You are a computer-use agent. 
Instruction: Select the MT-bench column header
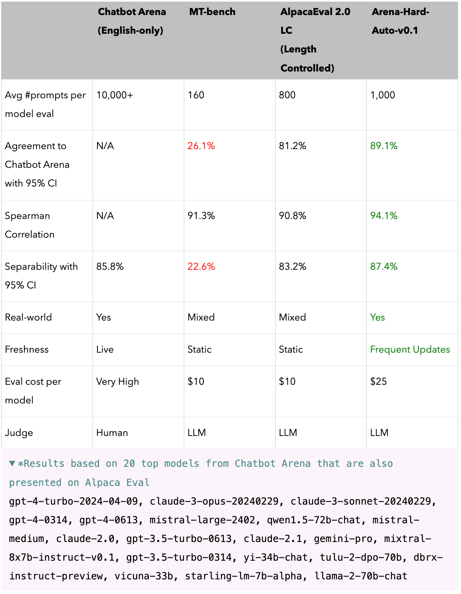point(212,12)
